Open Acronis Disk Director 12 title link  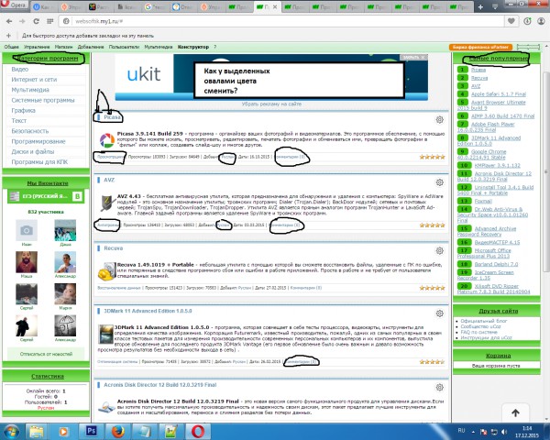pyautogui.click(x=159, y=385)
